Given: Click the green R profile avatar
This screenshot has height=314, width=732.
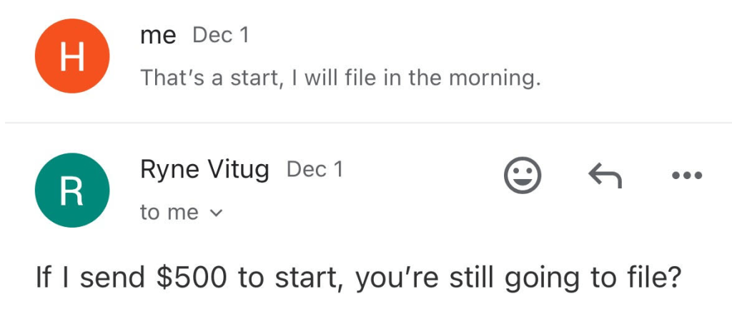Looking at the screenshot, I should point(72,190).
